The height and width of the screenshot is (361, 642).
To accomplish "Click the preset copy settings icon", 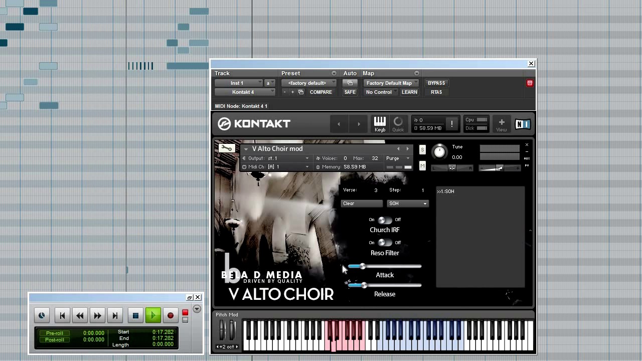I will click(x=301, y=92).
